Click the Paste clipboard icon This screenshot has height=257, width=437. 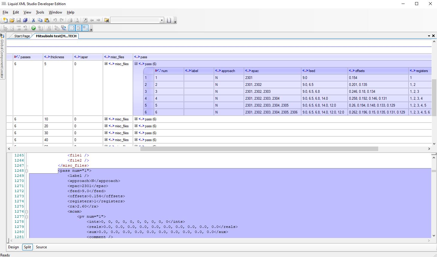[47, 20]
